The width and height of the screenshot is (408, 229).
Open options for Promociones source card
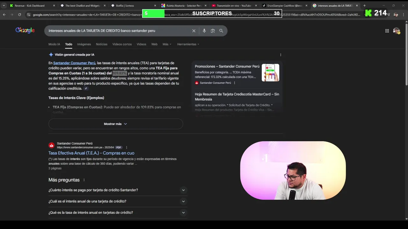pos(235,83)
